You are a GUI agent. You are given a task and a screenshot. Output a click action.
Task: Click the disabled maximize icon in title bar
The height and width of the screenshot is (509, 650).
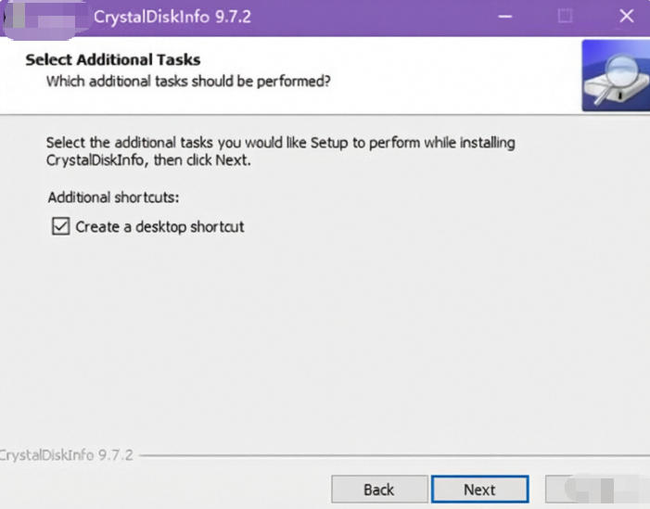pyautogui.click(x=565, y=16)
